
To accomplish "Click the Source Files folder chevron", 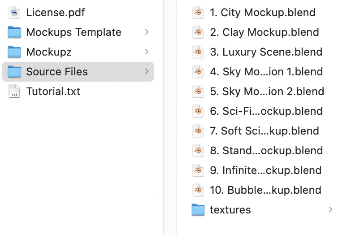I will (x=147, y=72).
